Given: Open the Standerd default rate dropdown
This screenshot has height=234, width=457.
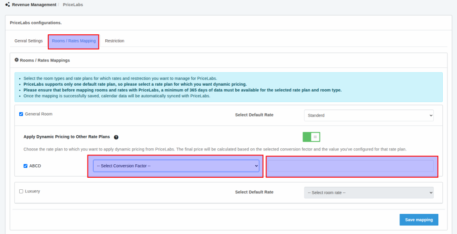Looking at the screenshot, I should pyautogui.click(x=369, y=115).
